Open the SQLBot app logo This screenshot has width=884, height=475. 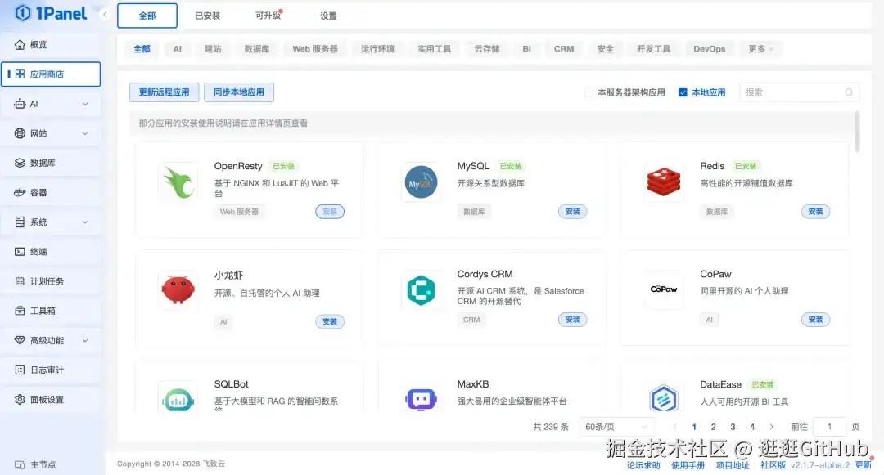[178, 397]
